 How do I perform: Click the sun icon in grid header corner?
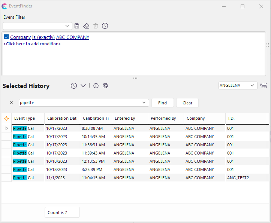coord(6,118)
